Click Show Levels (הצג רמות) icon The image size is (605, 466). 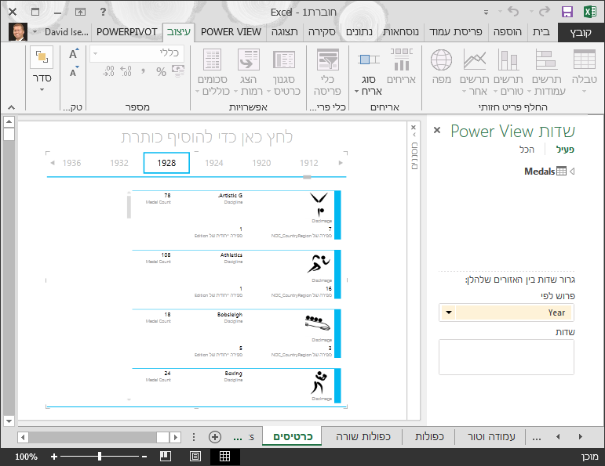[248, 60]
